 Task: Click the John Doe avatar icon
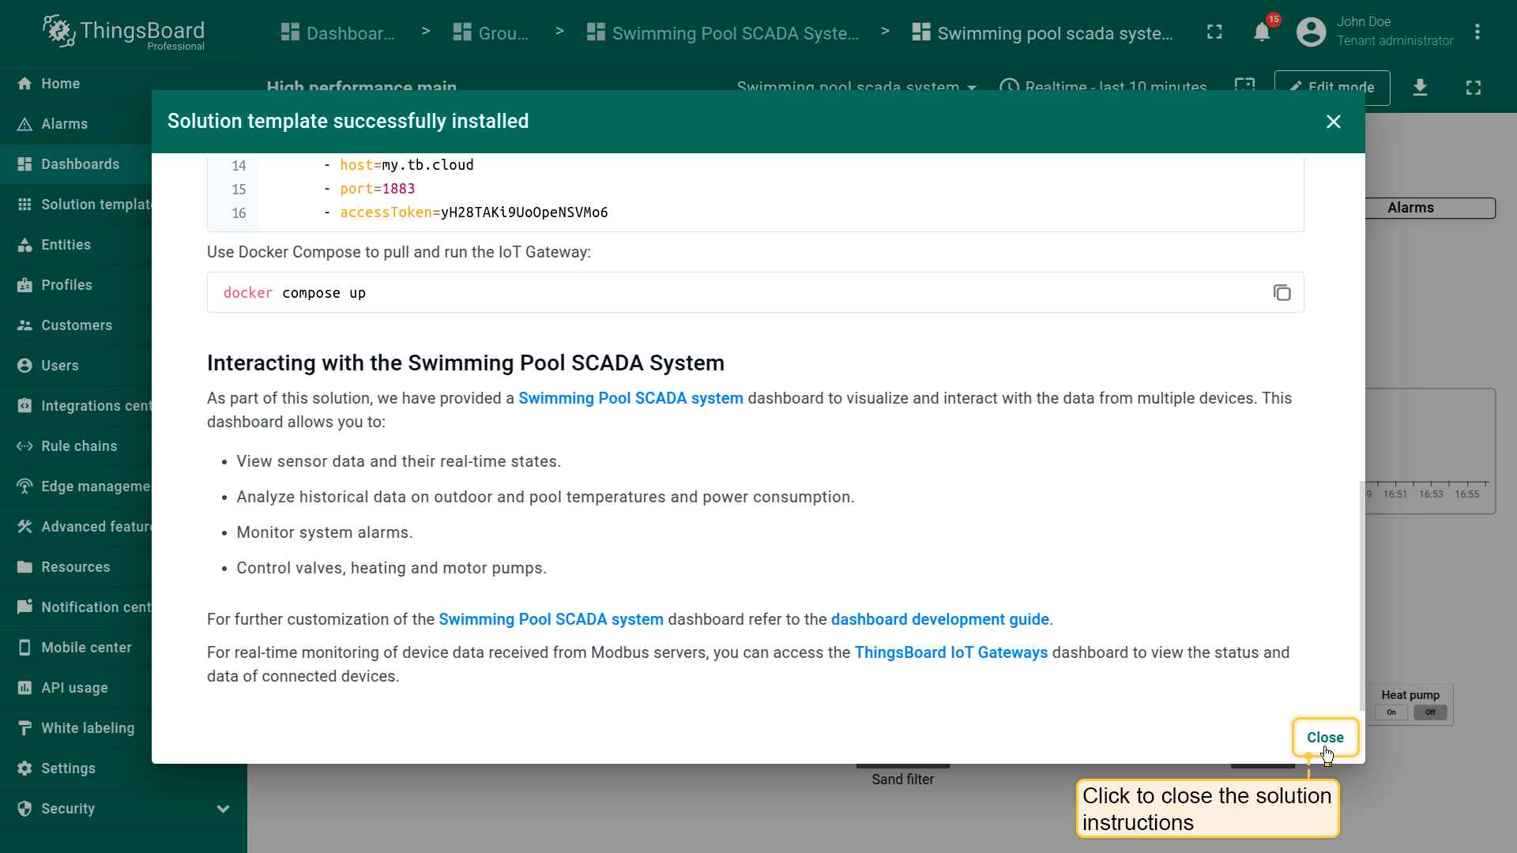point(1311,32)
